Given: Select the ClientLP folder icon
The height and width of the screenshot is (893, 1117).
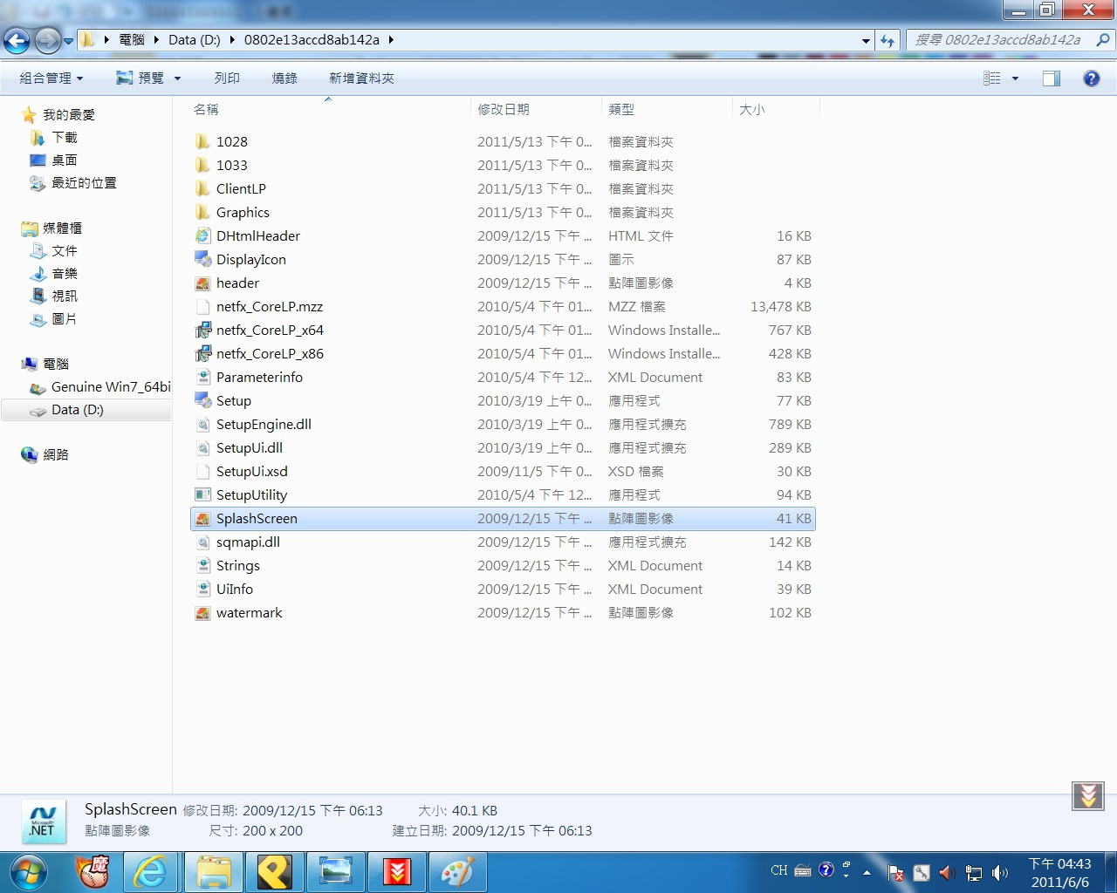Looking at the screenshot, I should (202, 188).
